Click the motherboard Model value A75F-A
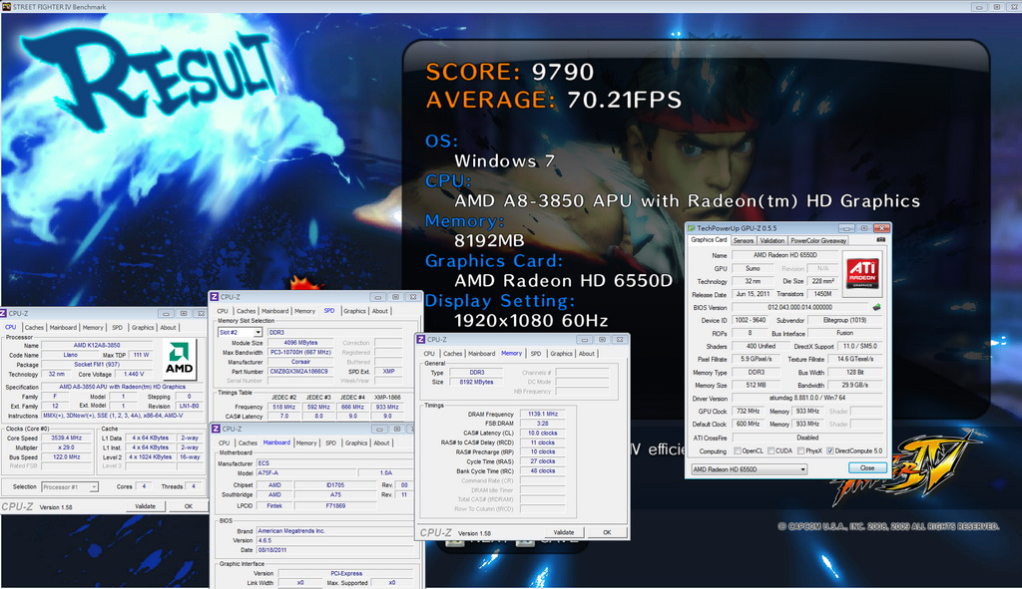The height and width of the screenshot is (589, 1022). 306,473
